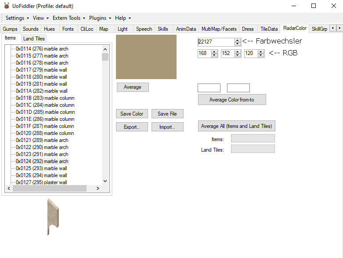The image size is (343, 258).
Task: Switch to the Land Tiles tab
Action: [x=34, y=39]
